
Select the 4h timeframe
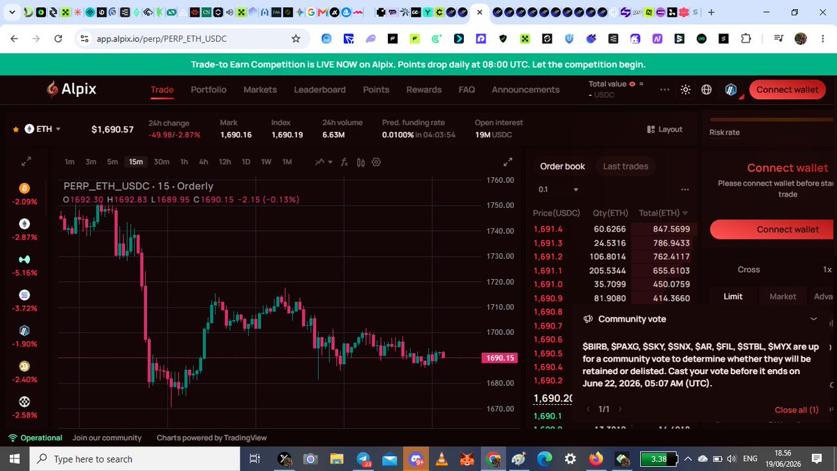tap(204, 162)
